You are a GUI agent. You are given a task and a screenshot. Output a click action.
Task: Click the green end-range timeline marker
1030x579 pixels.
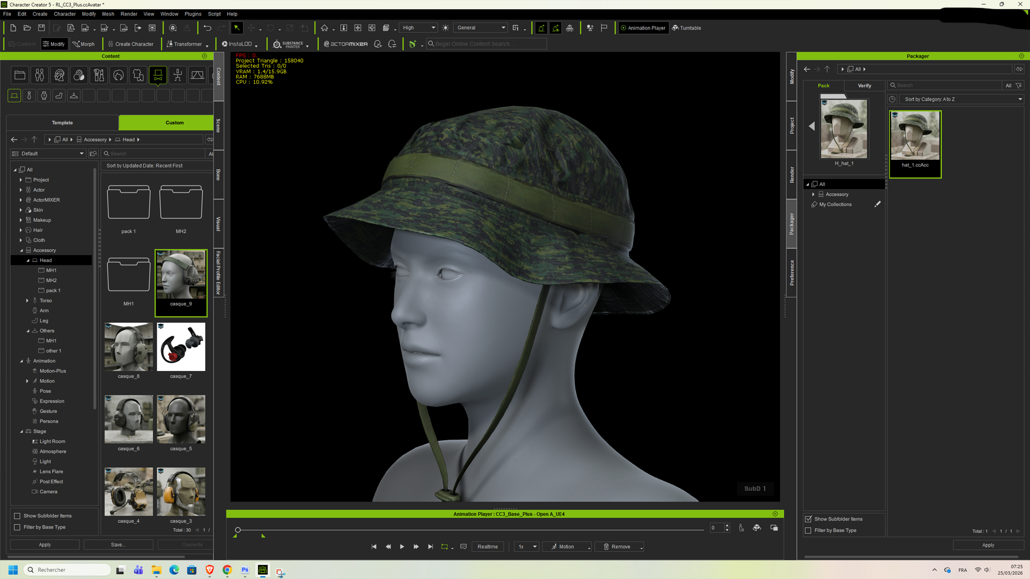263,536
